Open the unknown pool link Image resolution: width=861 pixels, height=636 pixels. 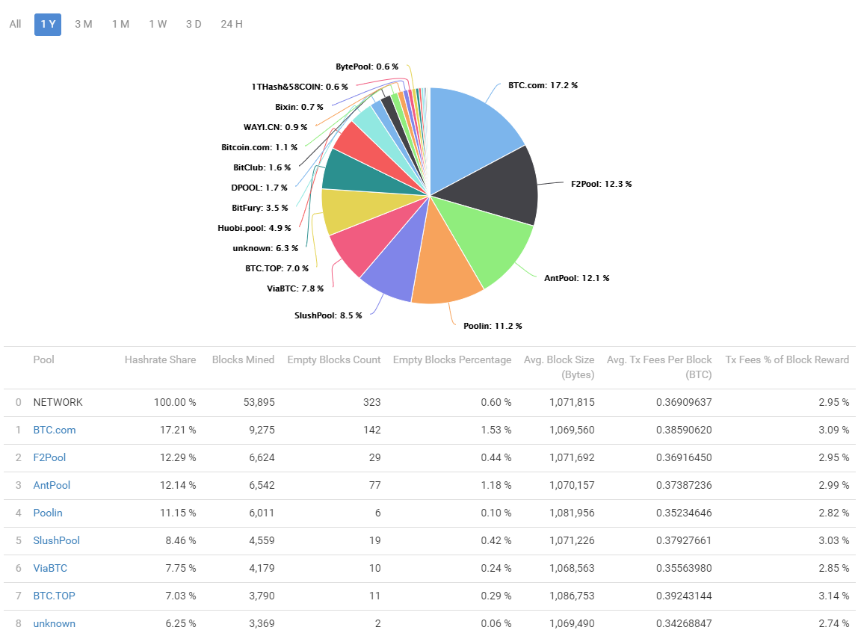pyautogui.click(x=55, y=623)
